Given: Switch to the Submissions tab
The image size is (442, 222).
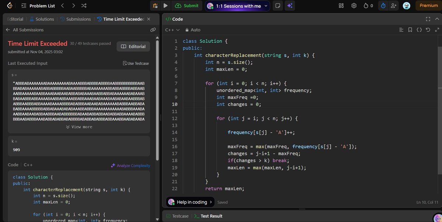Looking at the screenshot, I should 76,19.
